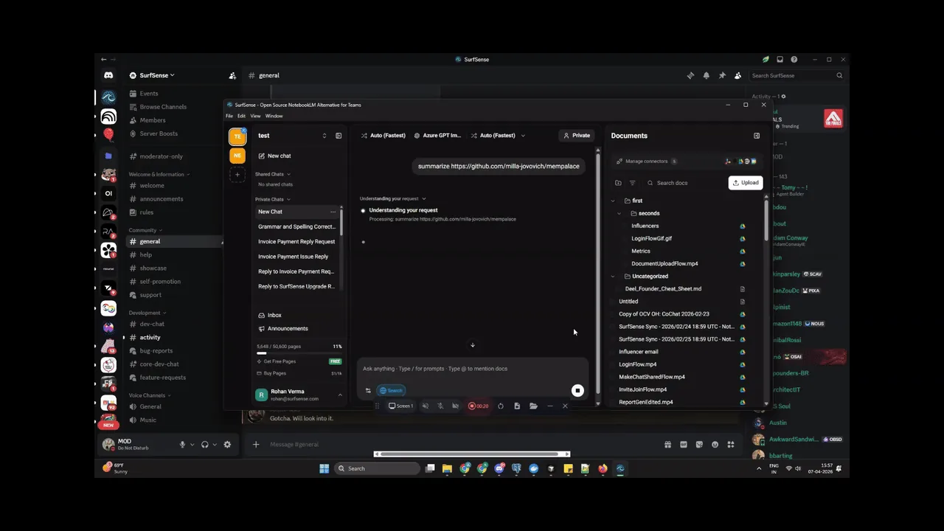This screenshot has width=944, height=531.
Task: Open Discord direct messages home icon
Action: pyautogui.click(x=108, y=75)
